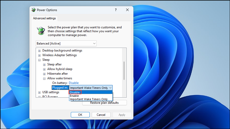Select Desktop background settings row
The width and height of the screenshot is (230, 129).
point(62,50)
